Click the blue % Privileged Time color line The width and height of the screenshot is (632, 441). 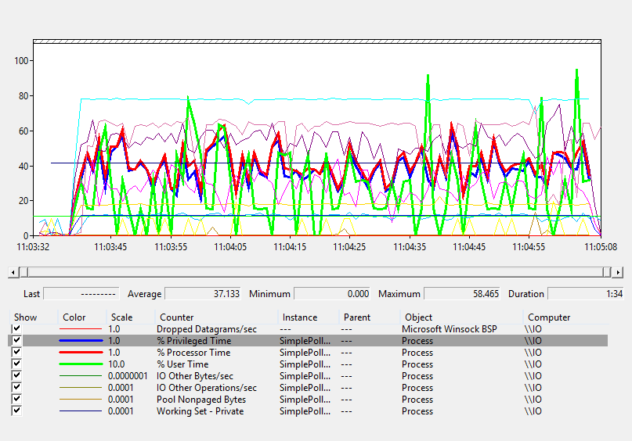81,341
